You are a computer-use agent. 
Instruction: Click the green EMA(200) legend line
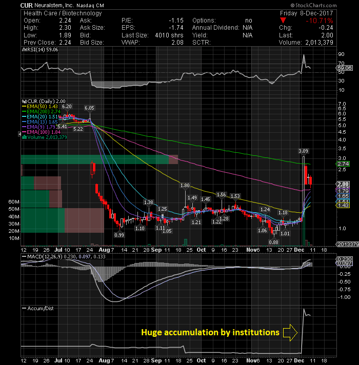click(x=24, y=112)
